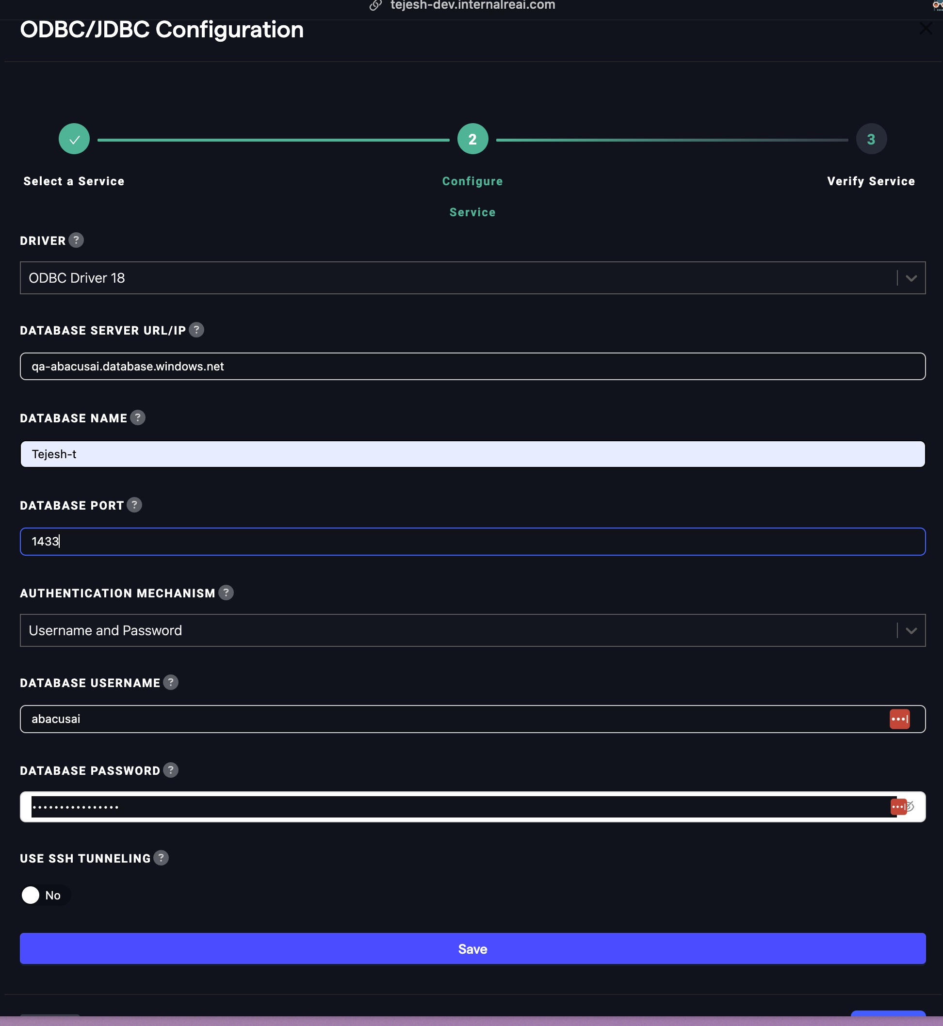Click the Database Name help icon
Viewport: 943px width, 1026px height.
(x=138, y=417)
